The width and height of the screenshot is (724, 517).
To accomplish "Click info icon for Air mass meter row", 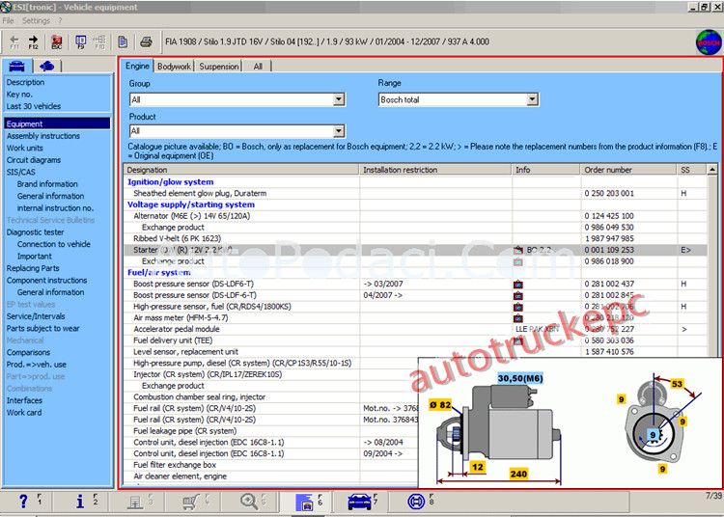I will [x=518, y=318].
